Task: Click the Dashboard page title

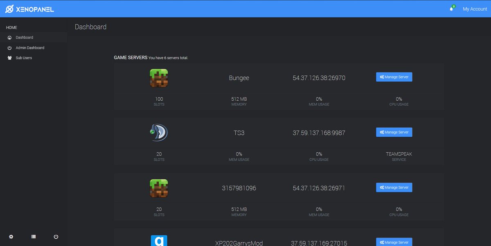Action: tap(90, 27)
